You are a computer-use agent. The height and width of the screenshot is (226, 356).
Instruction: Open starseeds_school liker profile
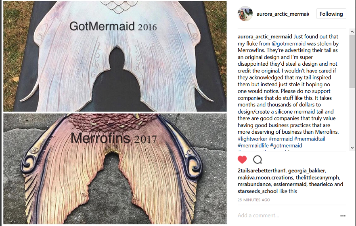pos(258,191)
